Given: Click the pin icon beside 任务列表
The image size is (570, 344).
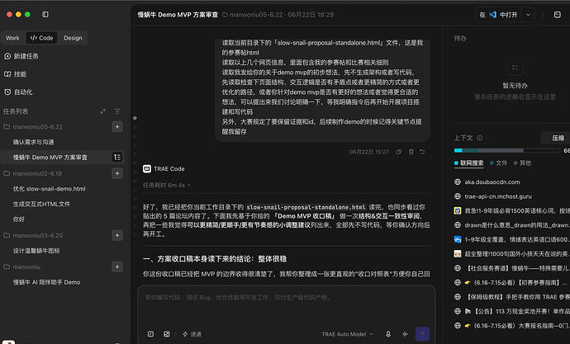Looking at the screenshot, I should [103, 111].
